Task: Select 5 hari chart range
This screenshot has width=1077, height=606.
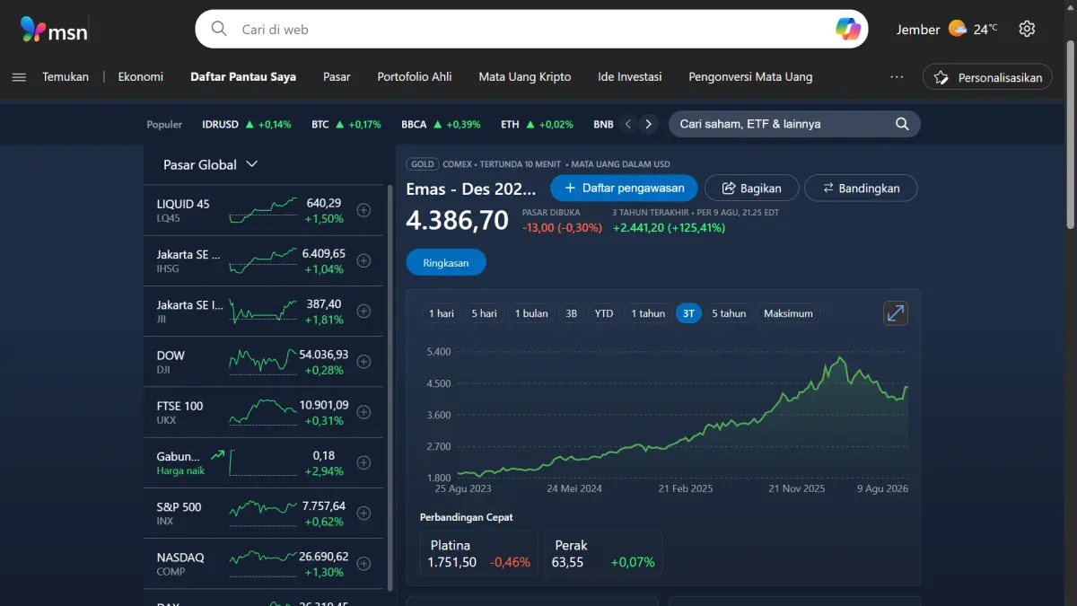Action: pyautogui.click(x=484, y=313)
